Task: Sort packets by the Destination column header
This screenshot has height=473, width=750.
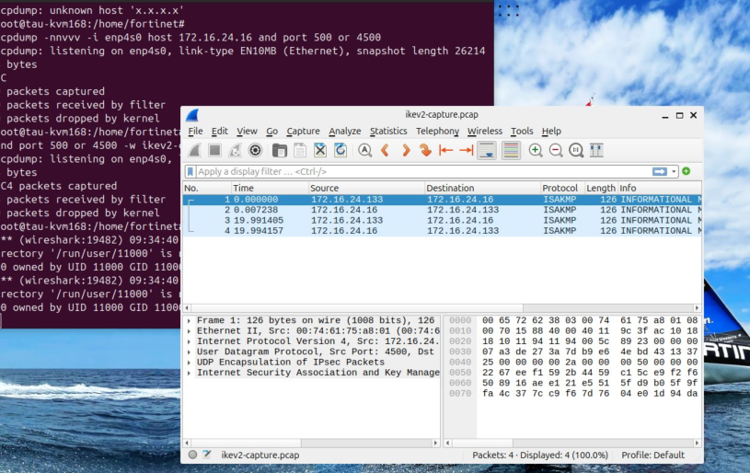Action: click(482, 188)
